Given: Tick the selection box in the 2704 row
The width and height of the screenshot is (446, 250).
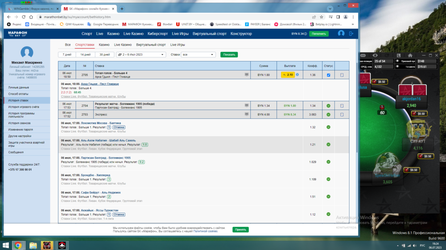Looking at the screenshot, I should [342, 106].
